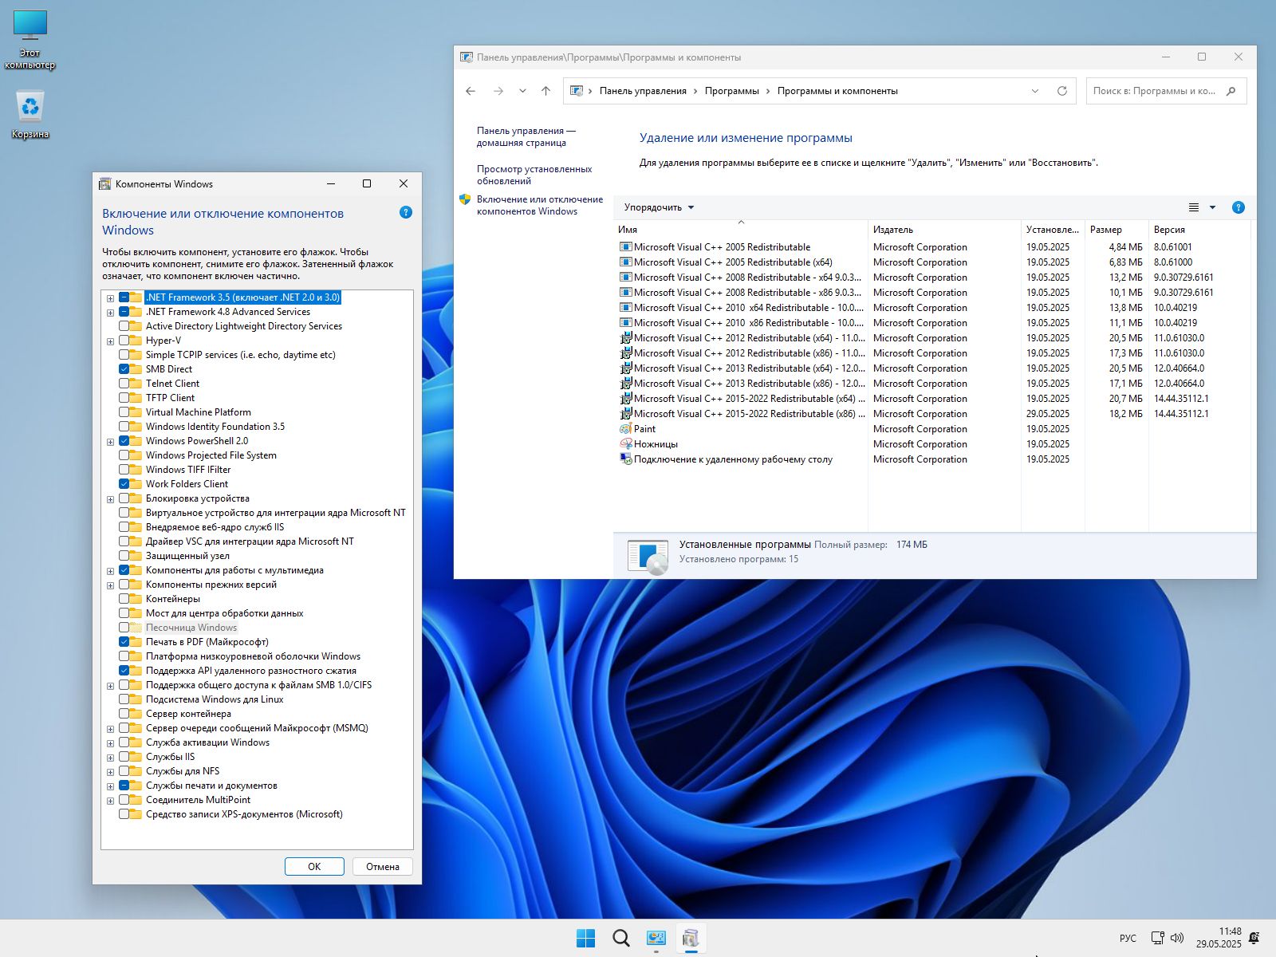Select the Paint program icon

(626, 429)
